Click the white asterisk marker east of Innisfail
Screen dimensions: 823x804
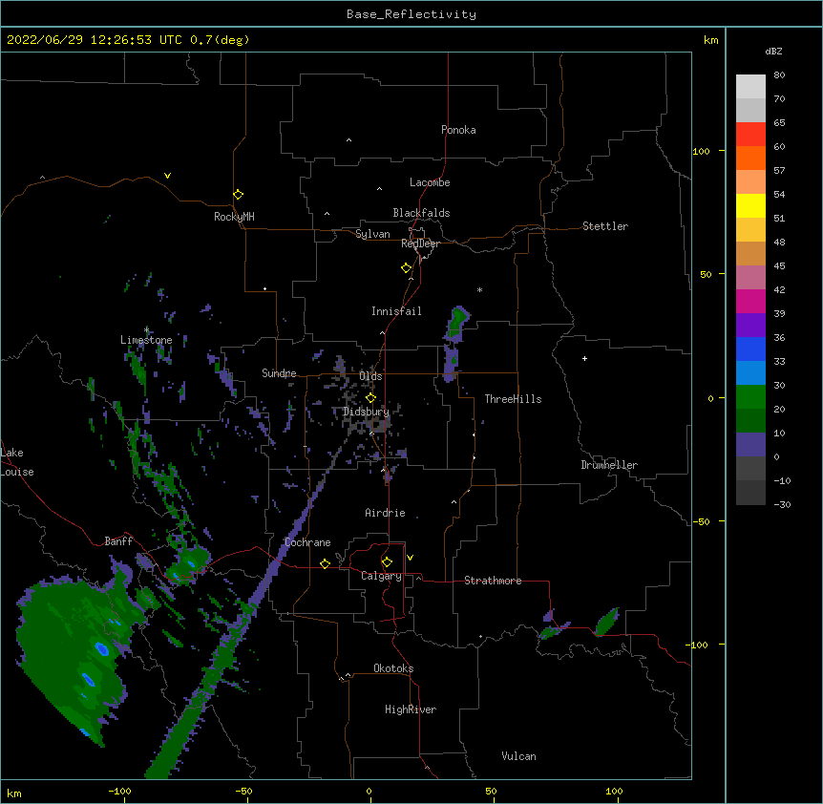pos(479,289)
